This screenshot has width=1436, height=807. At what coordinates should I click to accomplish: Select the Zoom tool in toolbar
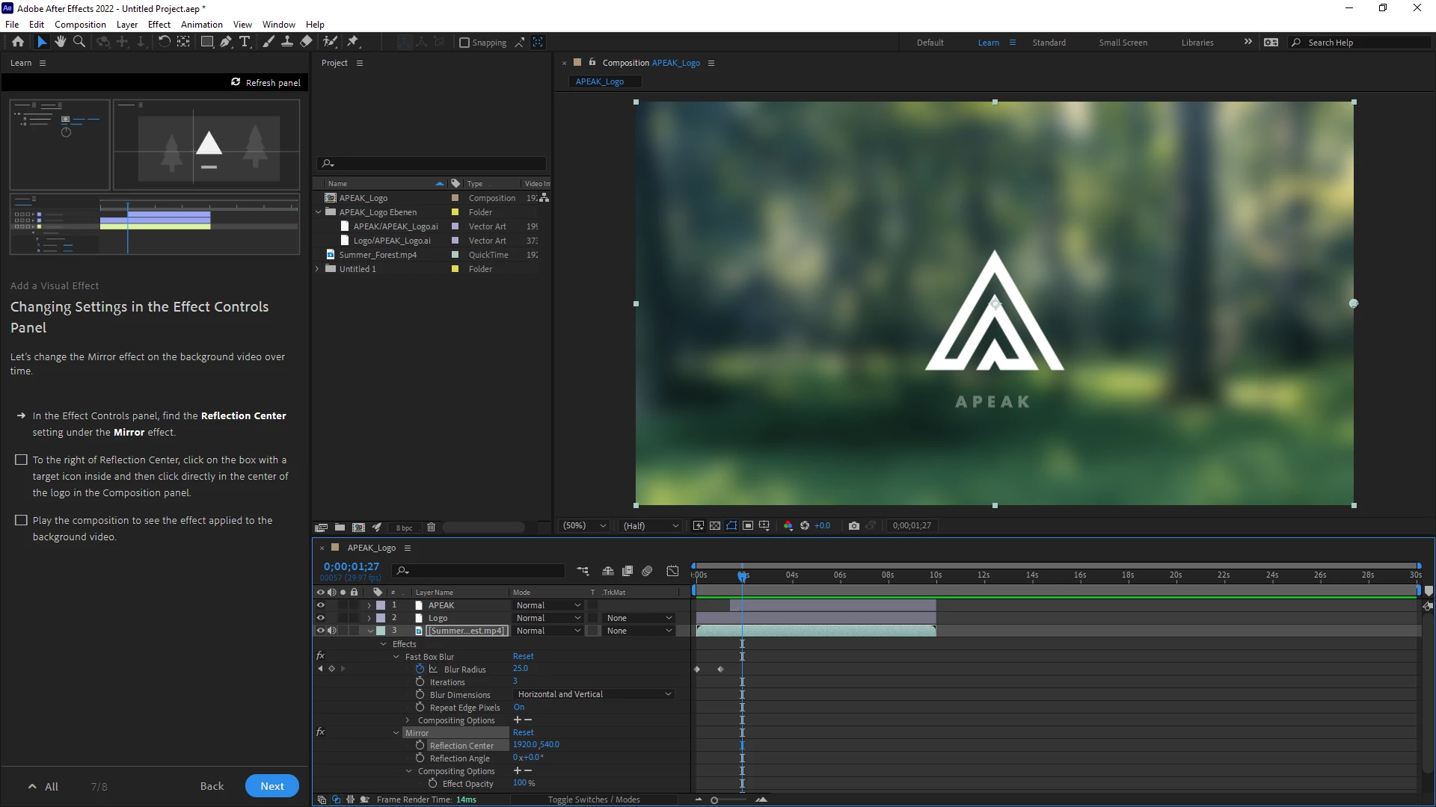tap(79, 42)
